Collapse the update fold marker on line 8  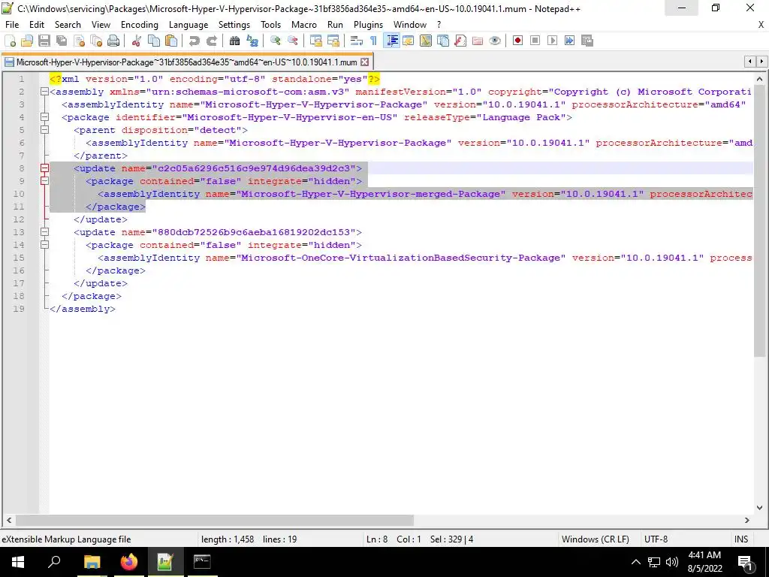(x=44, y=168)
